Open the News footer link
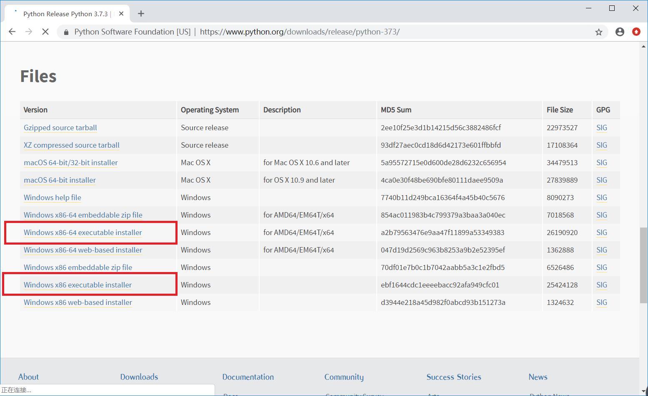The image size is (648, 396). tap(538, 377)
